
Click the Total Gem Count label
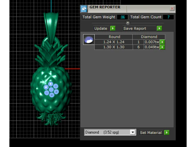coord(146,17)
